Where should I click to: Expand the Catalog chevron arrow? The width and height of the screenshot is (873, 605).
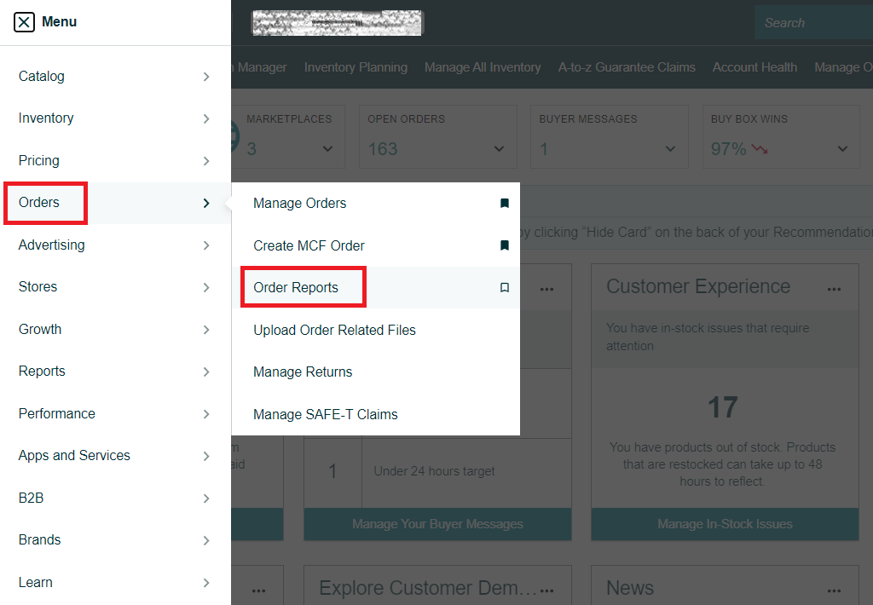[x=206, y=76]
